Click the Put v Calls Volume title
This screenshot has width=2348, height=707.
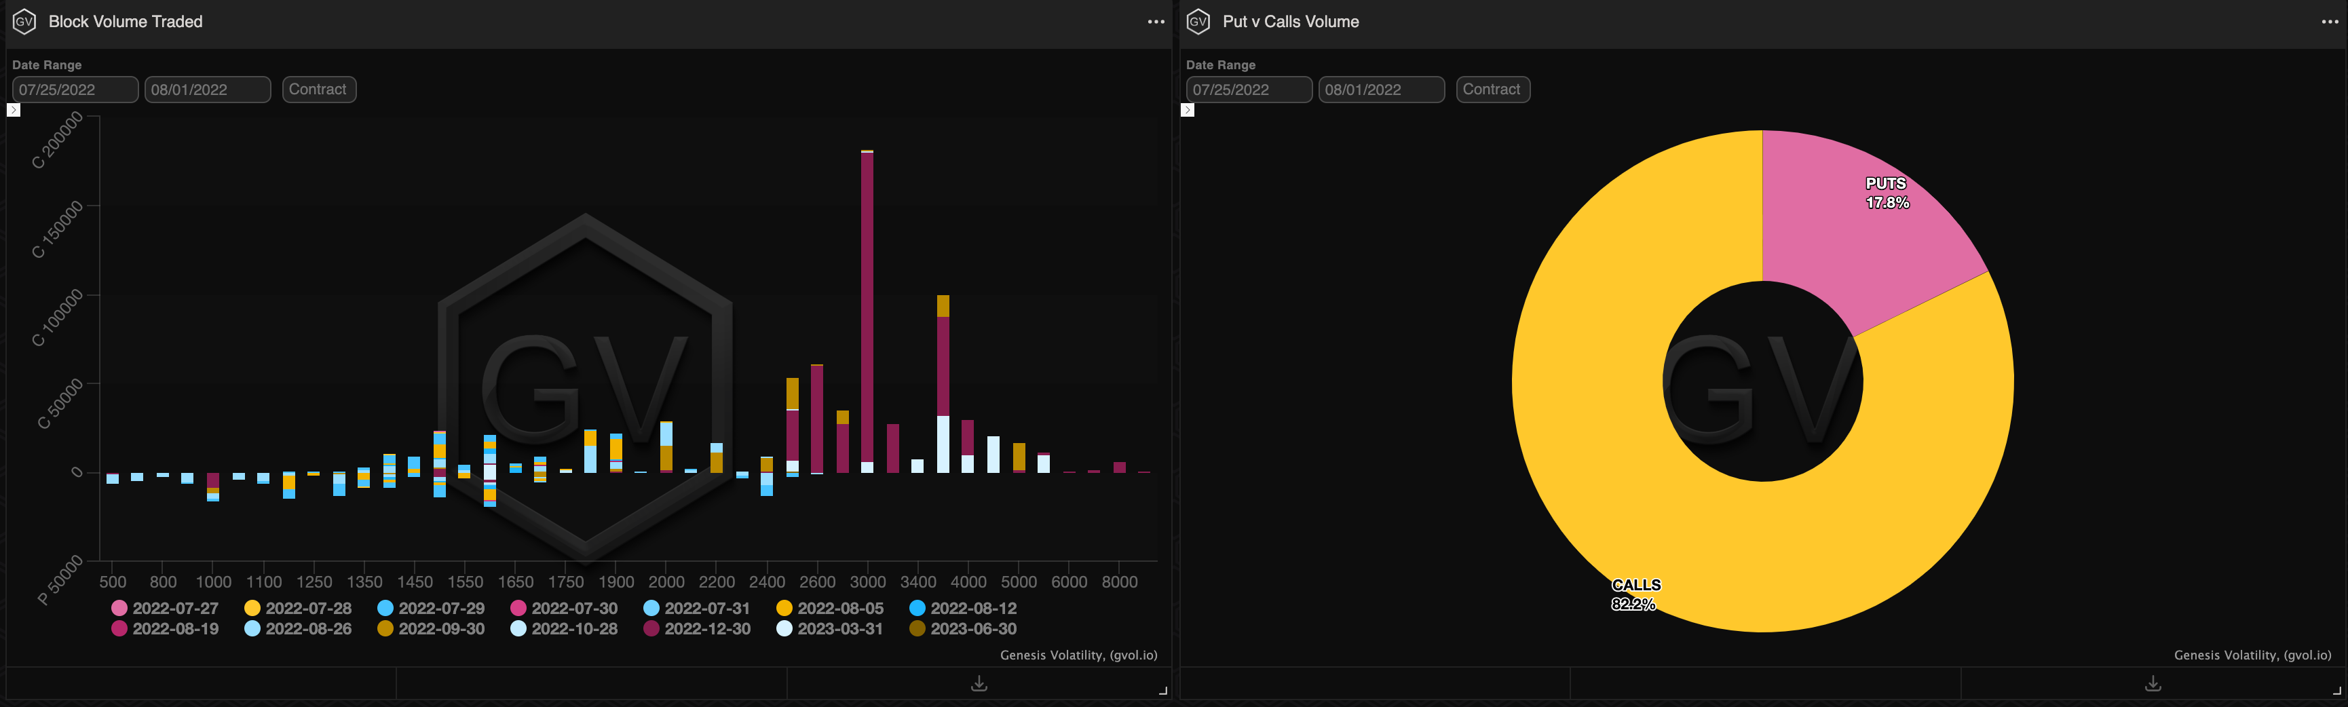[x=1291, y=22]
